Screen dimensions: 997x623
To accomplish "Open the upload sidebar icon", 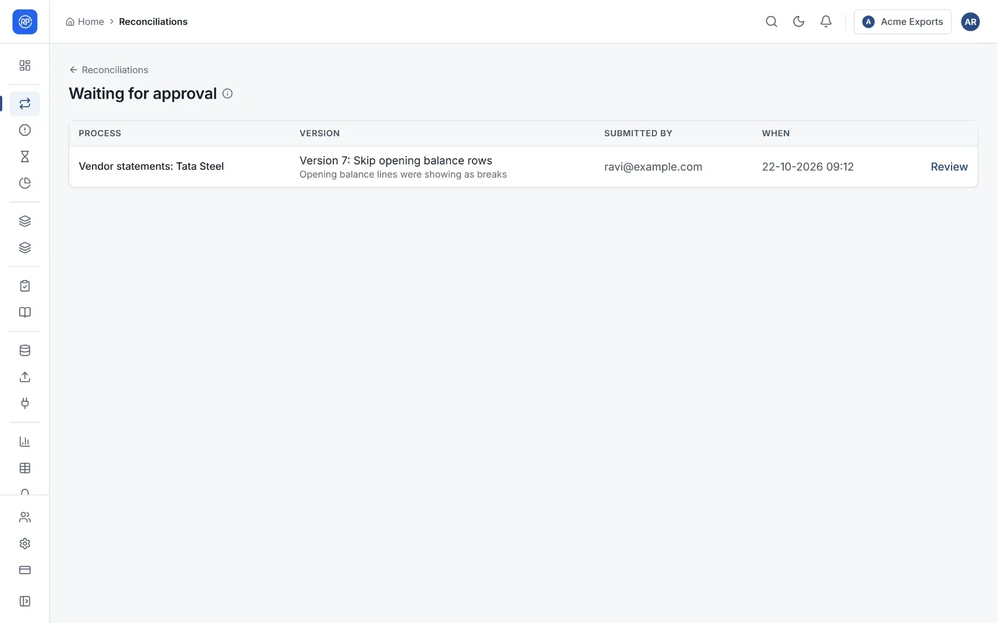I will [x=25, y=377].
